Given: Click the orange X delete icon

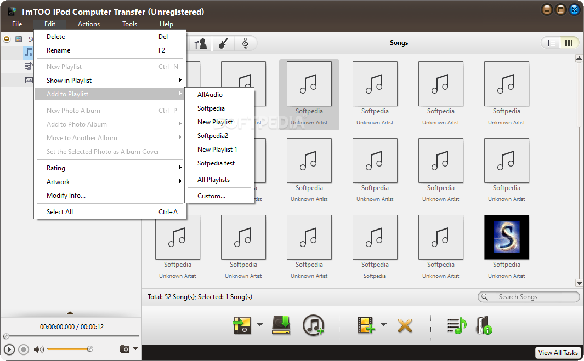Looking at the screenshot, I should (405, 325).
